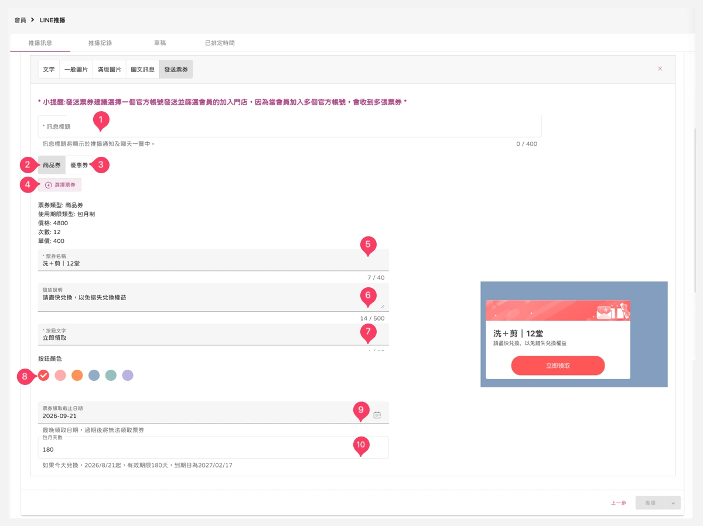Screen dimensions: 703x526
Task: Click the 使用期限類型: 包月制 line
Action: [x=66, y=214]
